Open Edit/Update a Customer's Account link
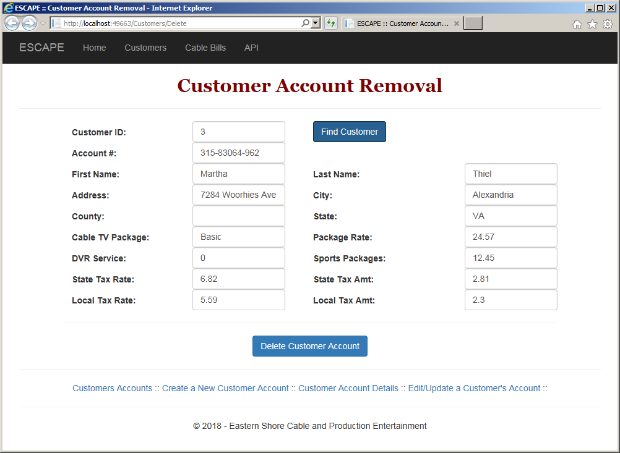The height and width of the screenshot is (453, 620). click(474, 388)
